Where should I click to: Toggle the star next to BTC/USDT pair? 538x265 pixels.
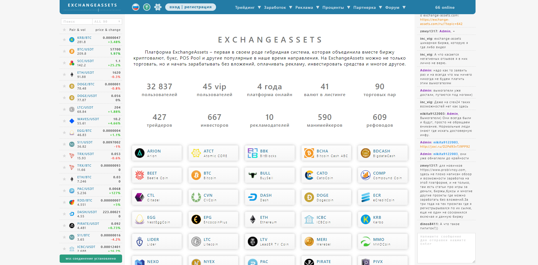click(x=64, y=51)
